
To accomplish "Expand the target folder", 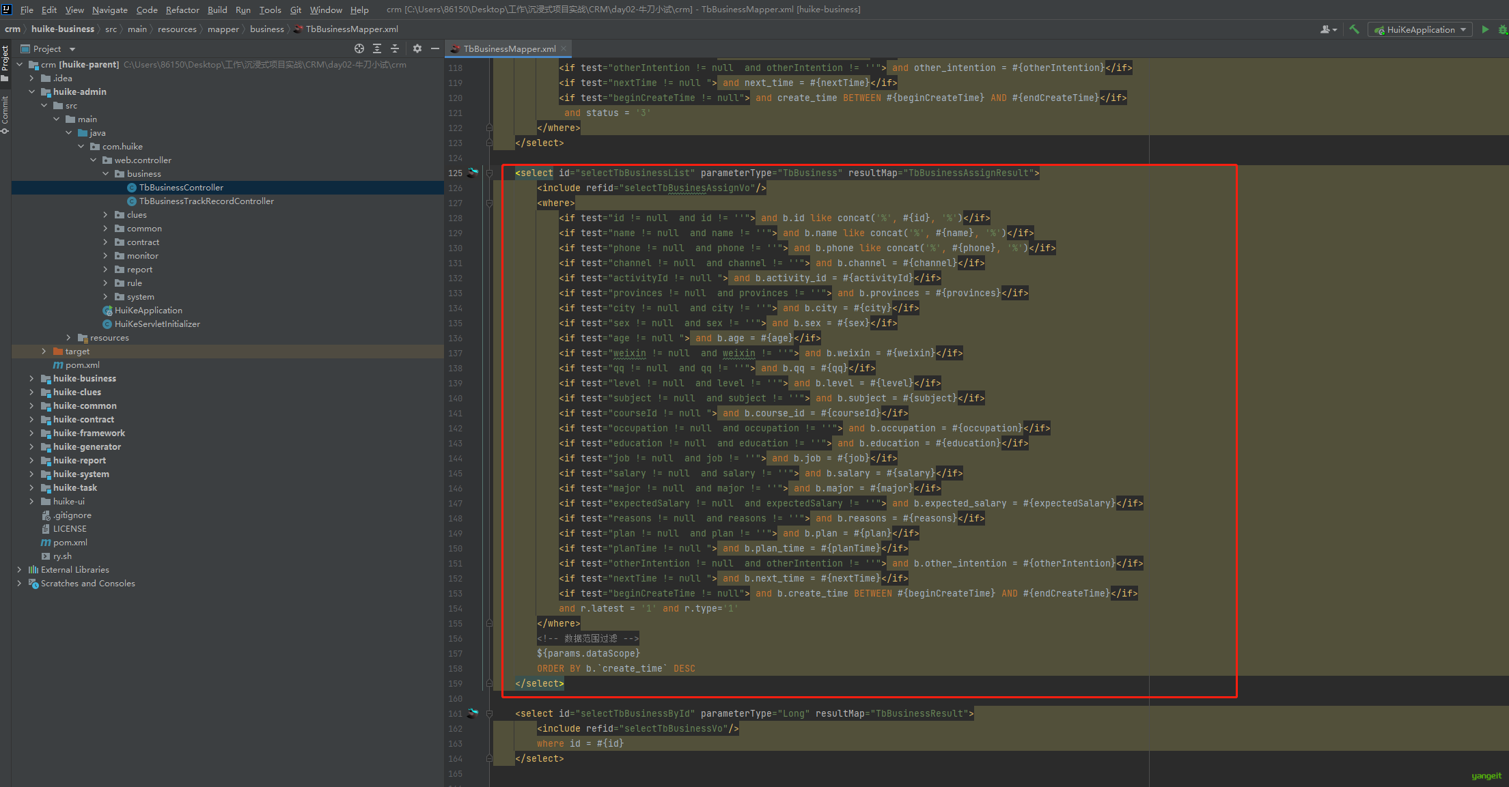I will pyautogui.click(x=44, y=351).
